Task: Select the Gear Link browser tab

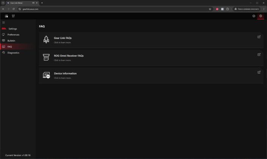Action: click(22, 3)
